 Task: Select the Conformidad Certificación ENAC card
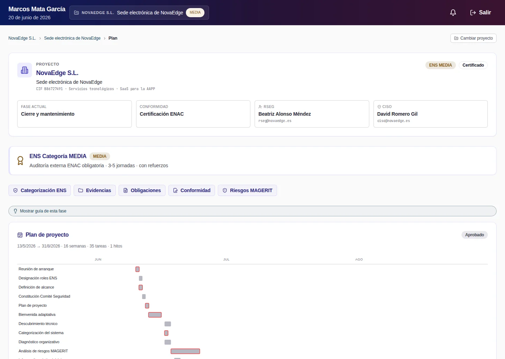coord(193,114)
